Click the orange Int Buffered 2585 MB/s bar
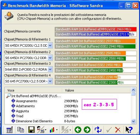The width and height of the screenshot is (140, 135). click(96, 53)
